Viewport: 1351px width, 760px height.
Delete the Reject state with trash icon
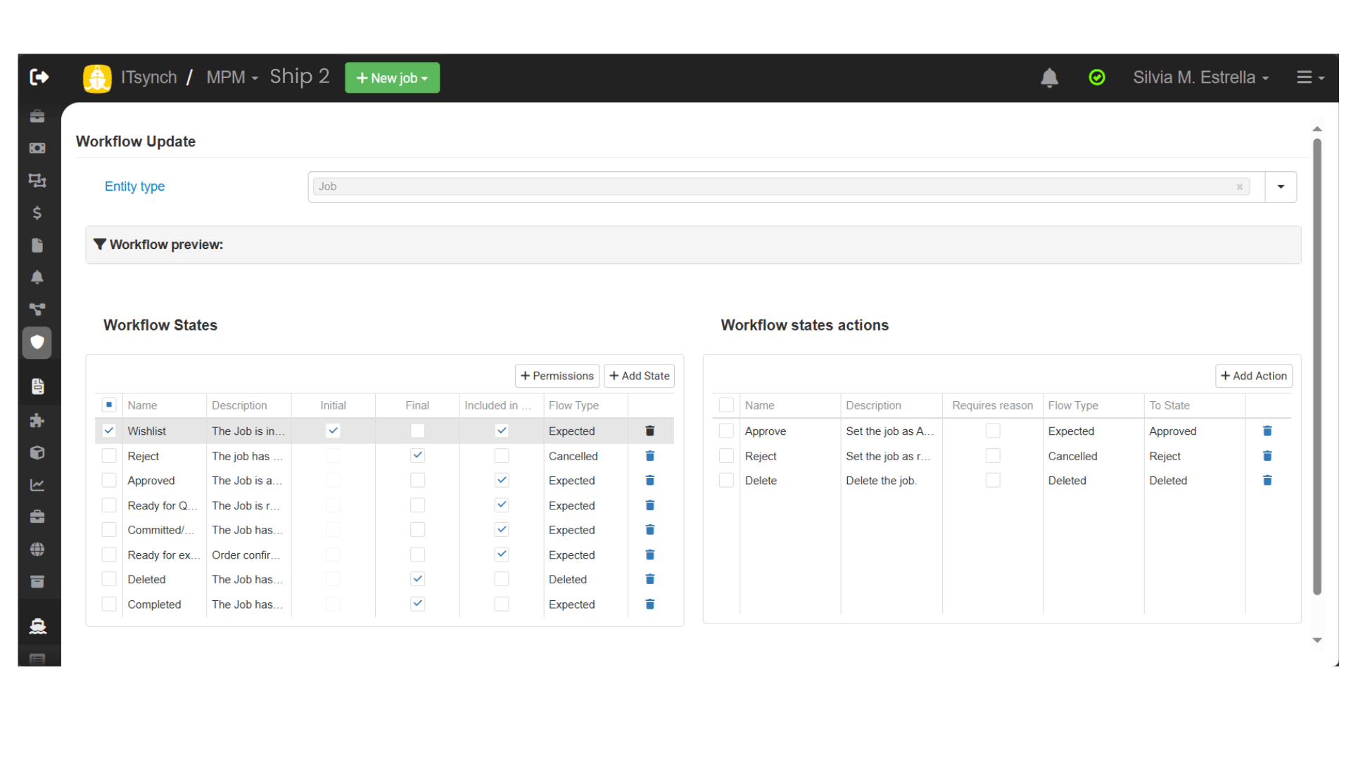tap(649, 456)
